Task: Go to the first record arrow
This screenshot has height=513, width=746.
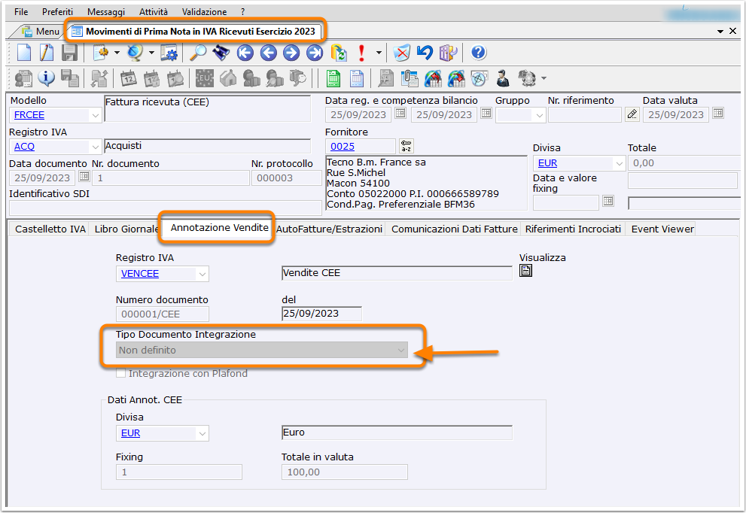Action: 245,53
